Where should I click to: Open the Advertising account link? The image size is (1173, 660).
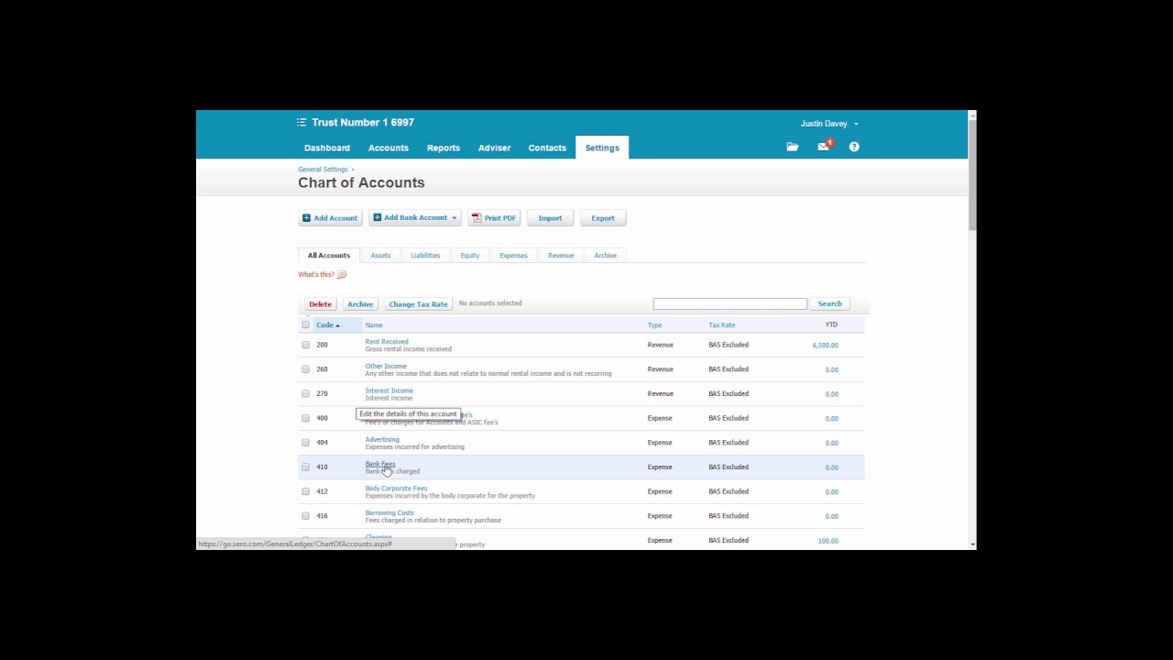(x=382, y=439)
